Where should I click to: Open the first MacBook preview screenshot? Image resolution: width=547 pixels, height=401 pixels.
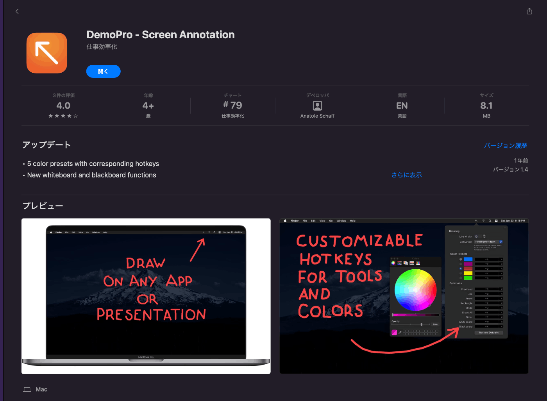coord(146,296)
